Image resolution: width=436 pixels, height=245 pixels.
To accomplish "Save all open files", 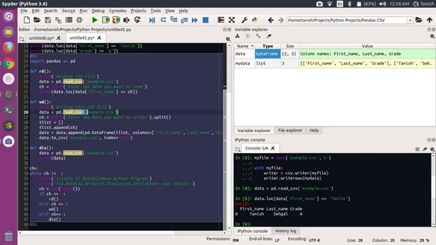I will point(58,20).
